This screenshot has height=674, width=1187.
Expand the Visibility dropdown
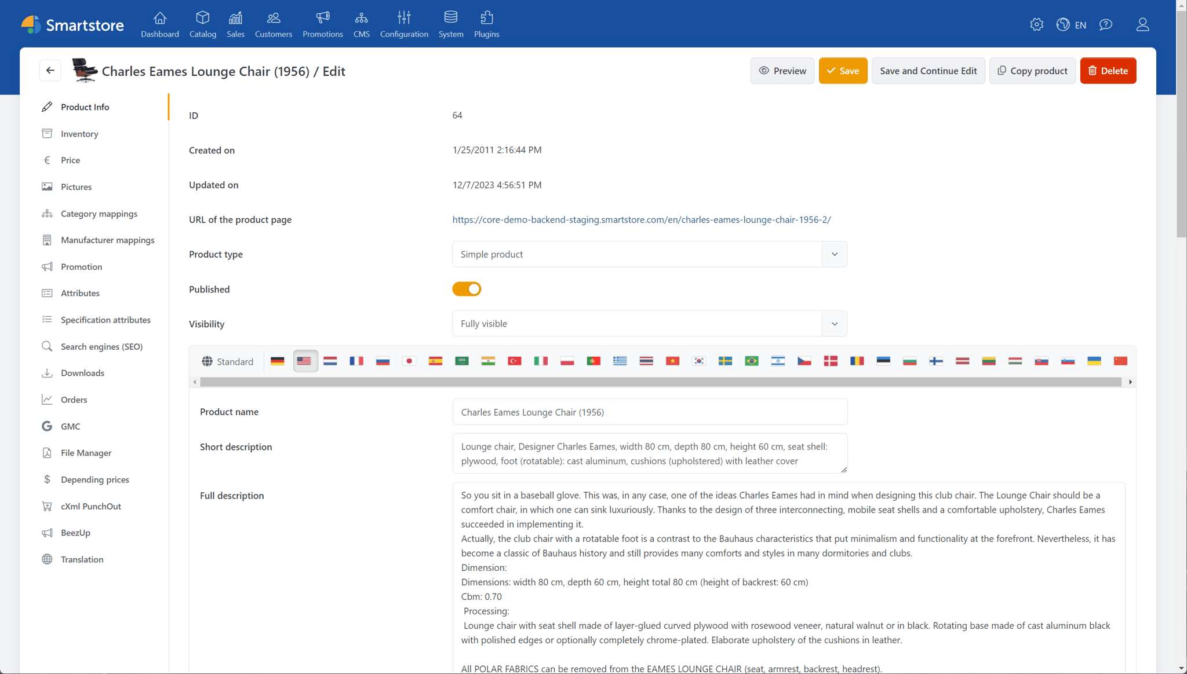tap(649, 324)
